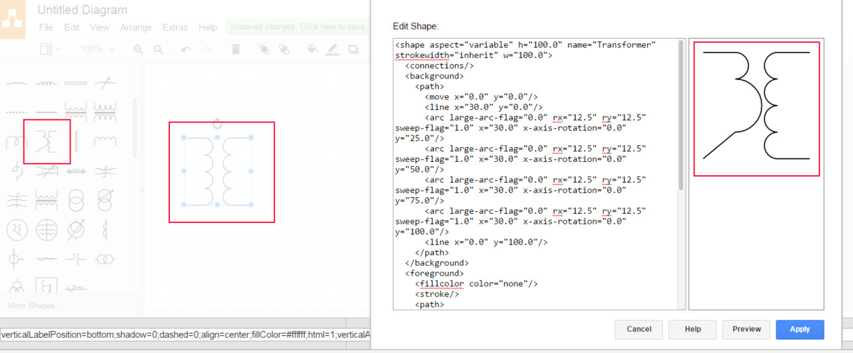Open the Fill Color bucket tool
The image size is (853, 353).
313,49
